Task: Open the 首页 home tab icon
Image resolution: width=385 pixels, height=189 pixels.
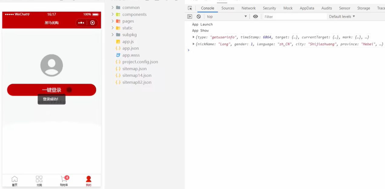Action: [15, 179]
